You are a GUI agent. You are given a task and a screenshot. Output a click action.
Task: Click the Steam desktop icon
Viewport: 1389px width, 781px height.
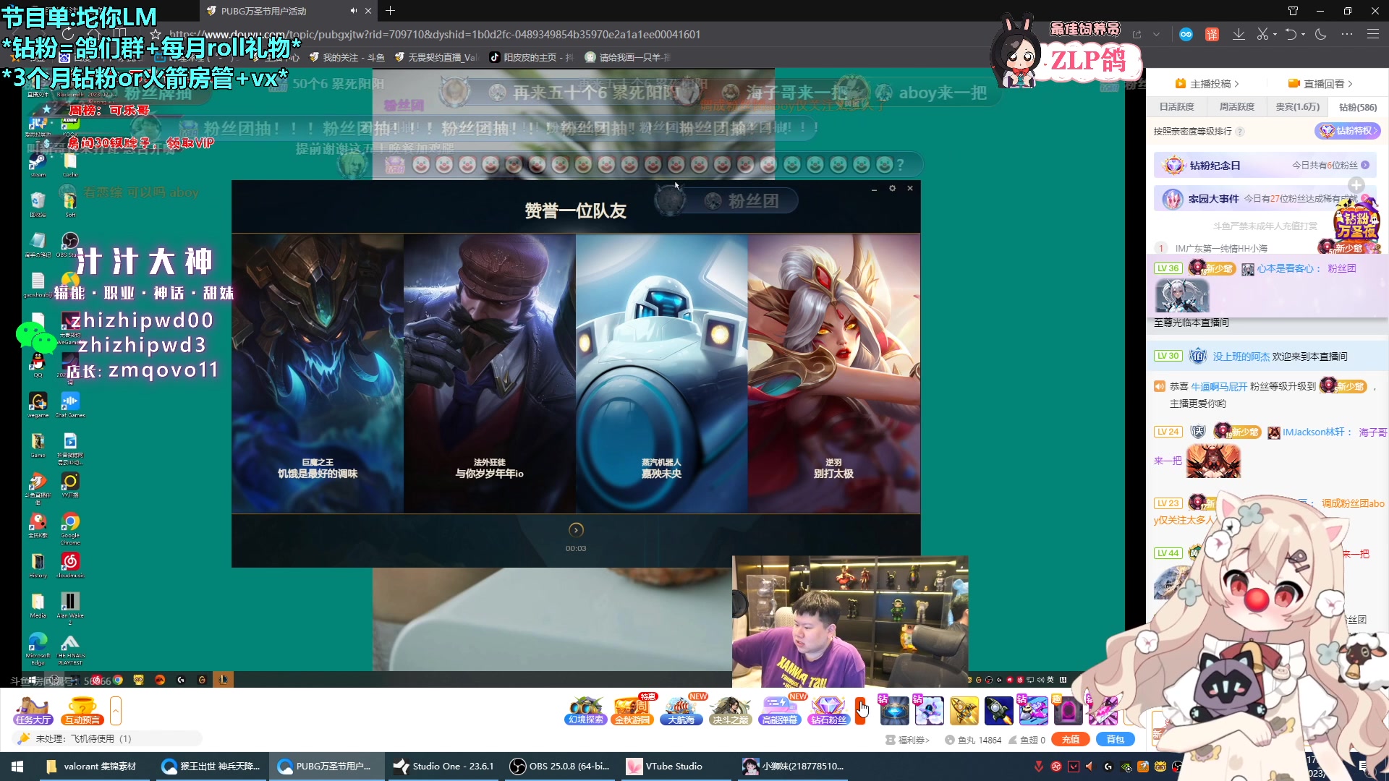coord(38,164)
